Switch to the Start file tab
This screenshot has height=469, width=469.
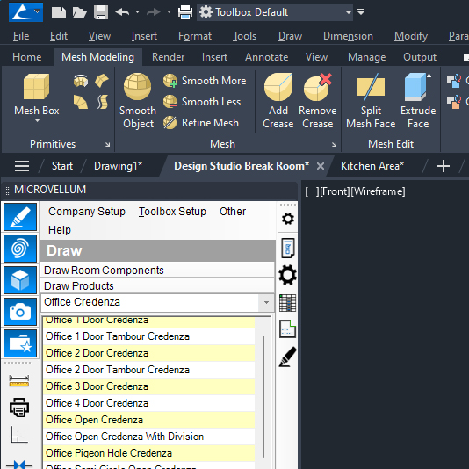pyautogui.click(x=62, y=166)
